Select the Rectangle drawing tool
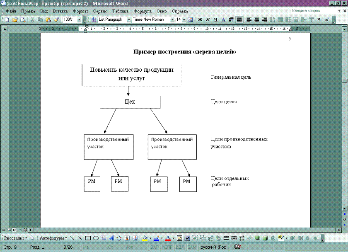348x252 pixels. point(88,238)
